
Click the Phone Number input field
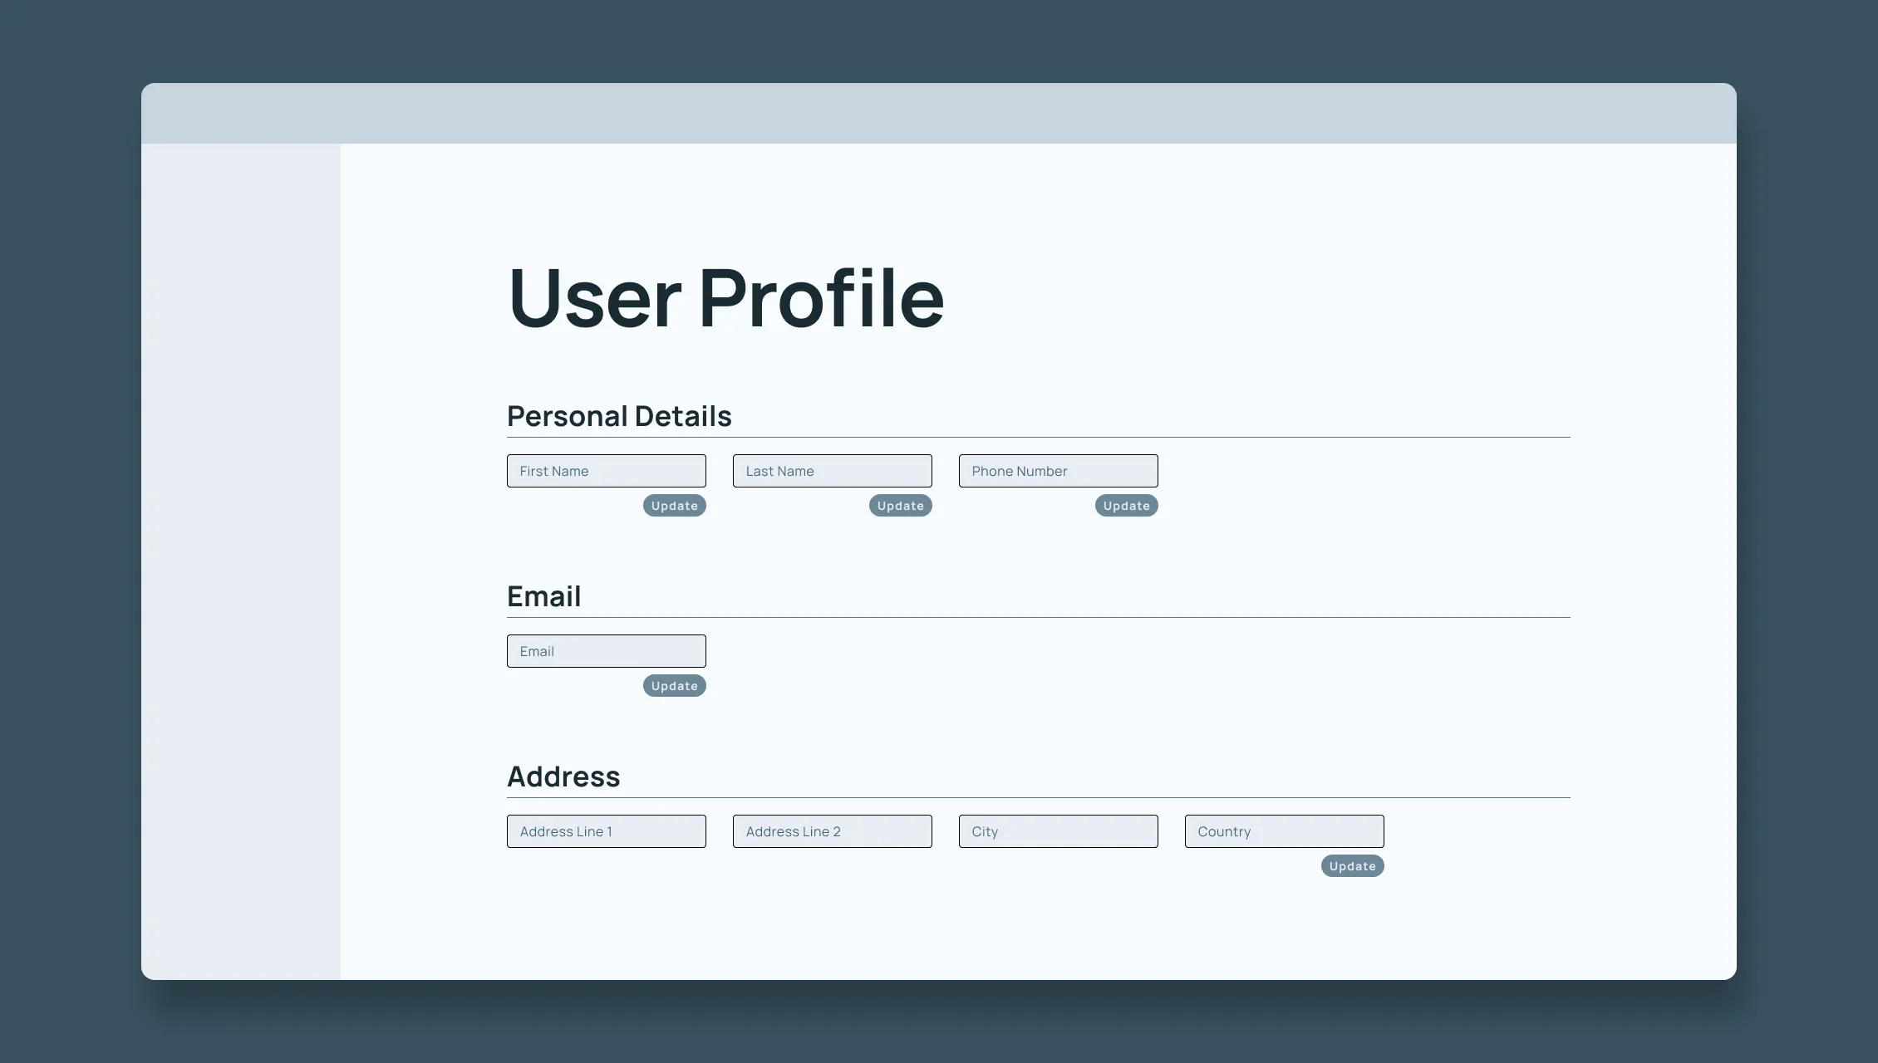point(1058,470)
